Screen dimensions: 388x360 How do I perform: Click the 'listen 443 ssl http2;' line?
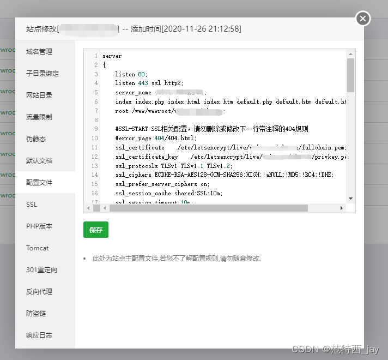coord(149,83)
